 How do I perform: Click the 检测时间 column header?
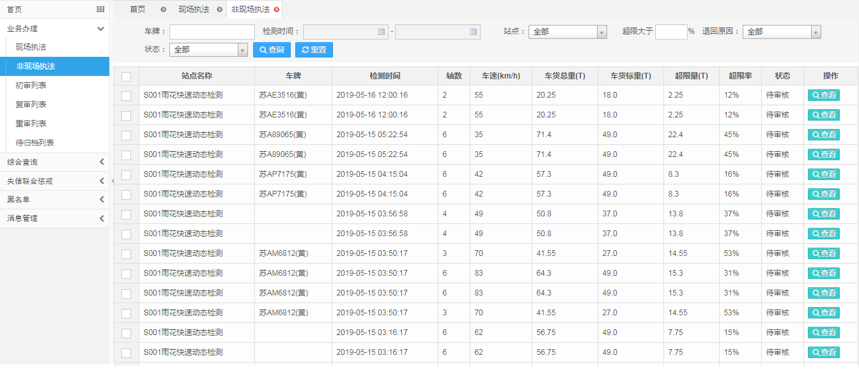[385, 76]
